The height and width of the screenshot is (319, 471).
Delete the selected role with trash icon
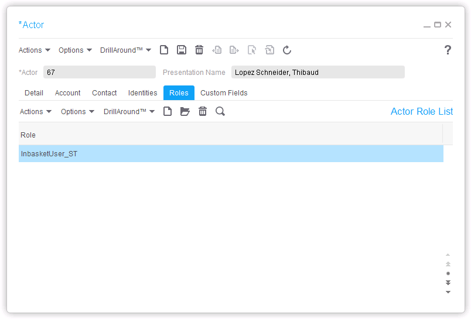pyautogui.click(x=203, y=112)
